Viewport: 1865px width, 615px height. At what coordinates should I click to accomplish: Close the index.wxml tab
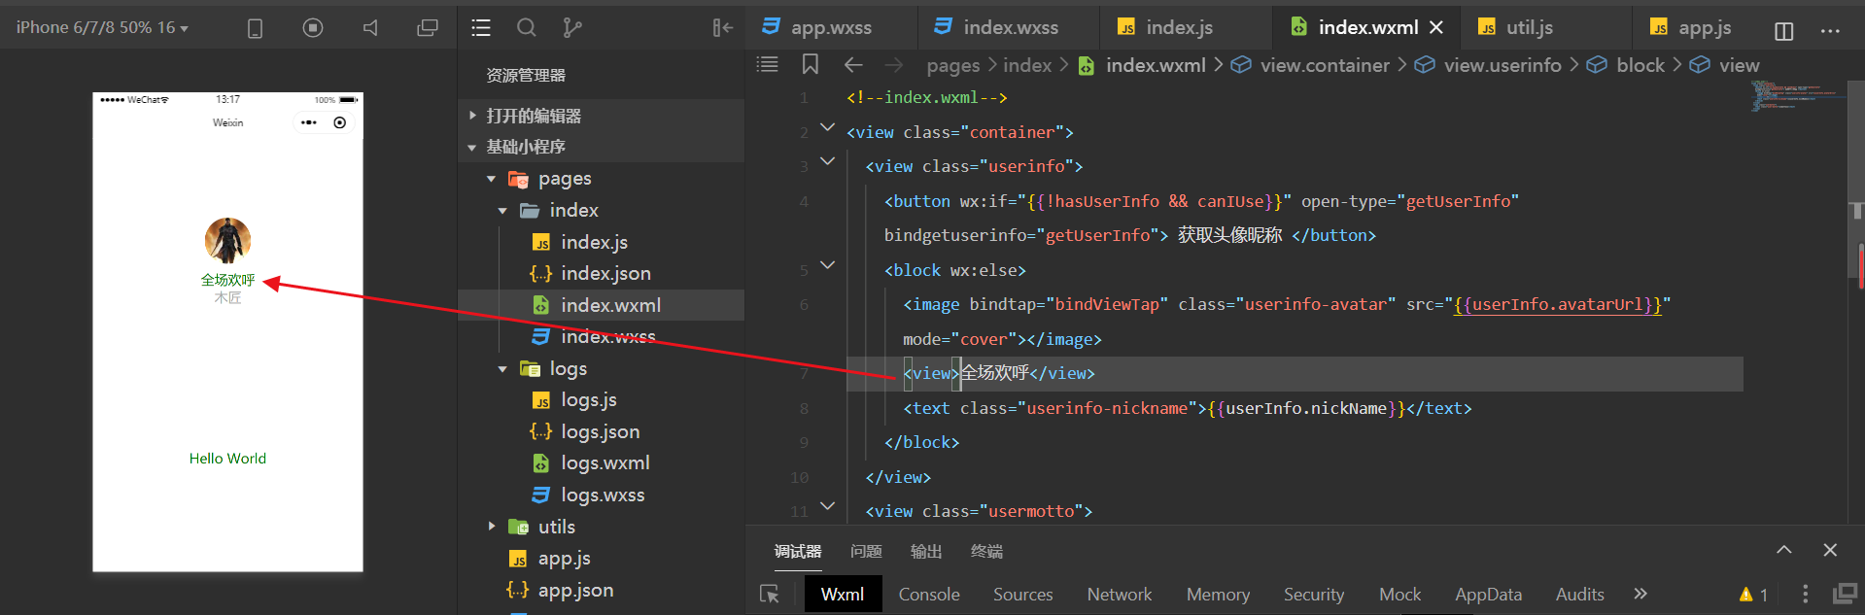[1436, 27]
